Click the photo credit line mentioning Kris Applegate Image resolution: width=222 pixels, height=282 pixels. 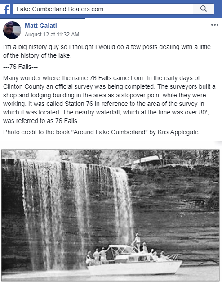coord(101,132)
